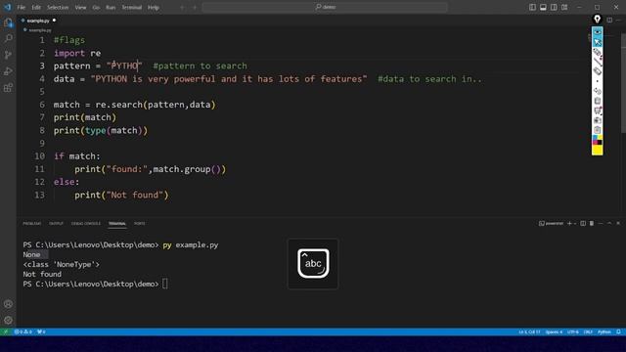Click the camera capture icon in annotation toolbar
626x352 pixels.
(598, 120)
